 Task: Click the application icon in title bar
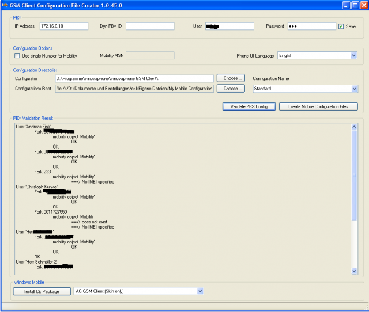click(5, 5)
